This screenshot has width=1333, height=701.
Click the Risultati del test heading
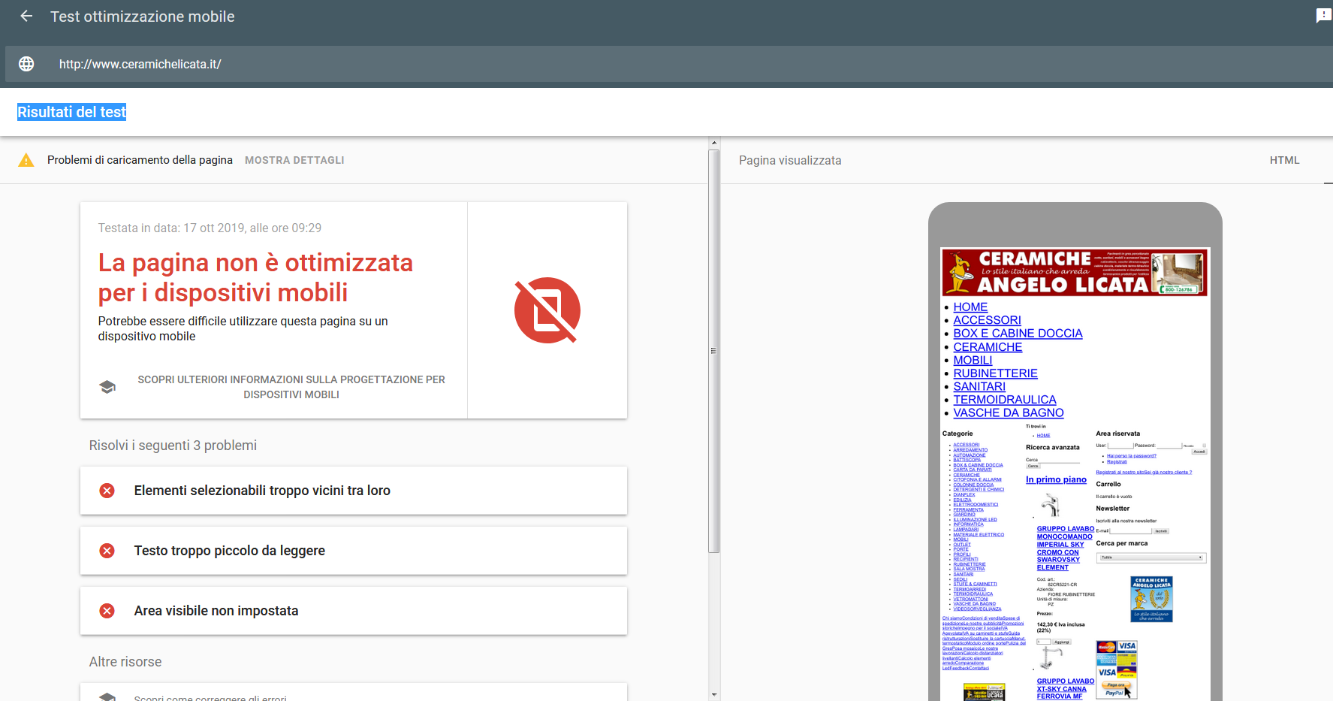(71, 112)
